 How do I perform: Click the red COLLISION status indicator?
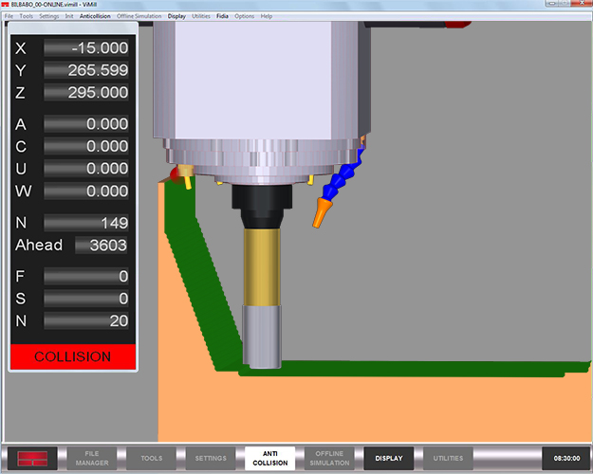73,357
